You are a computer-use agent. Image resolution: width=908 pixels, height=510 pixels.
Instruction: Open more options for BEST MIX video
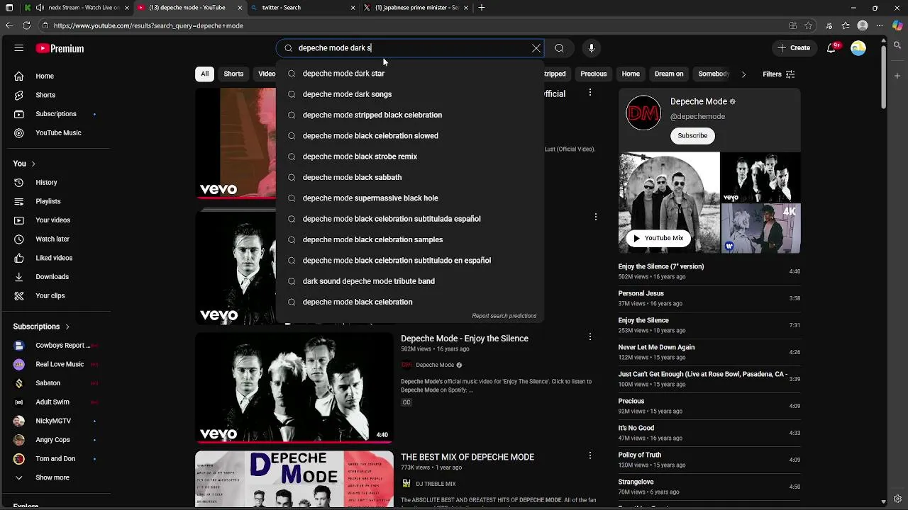[590, 455]
